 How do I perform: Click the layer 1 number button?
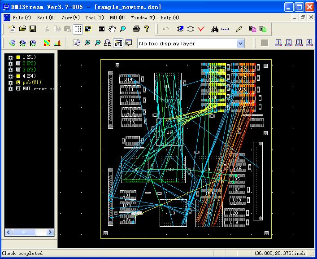tap(278, 43)
